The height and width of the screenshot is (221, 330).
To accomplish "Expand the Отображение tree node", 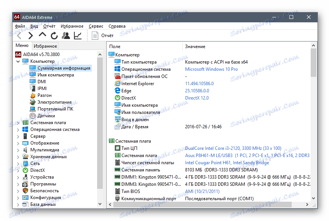I will click(18, 143).
